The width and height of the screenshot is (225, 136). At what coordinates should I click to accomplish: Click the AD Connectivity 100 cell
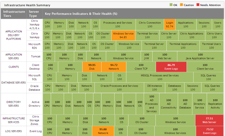pyautogui.click(x=169, y=104)
